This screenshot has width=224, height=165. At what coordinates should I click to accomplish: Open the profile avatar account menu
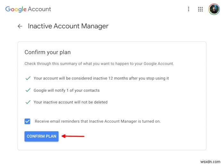(214, 9)
